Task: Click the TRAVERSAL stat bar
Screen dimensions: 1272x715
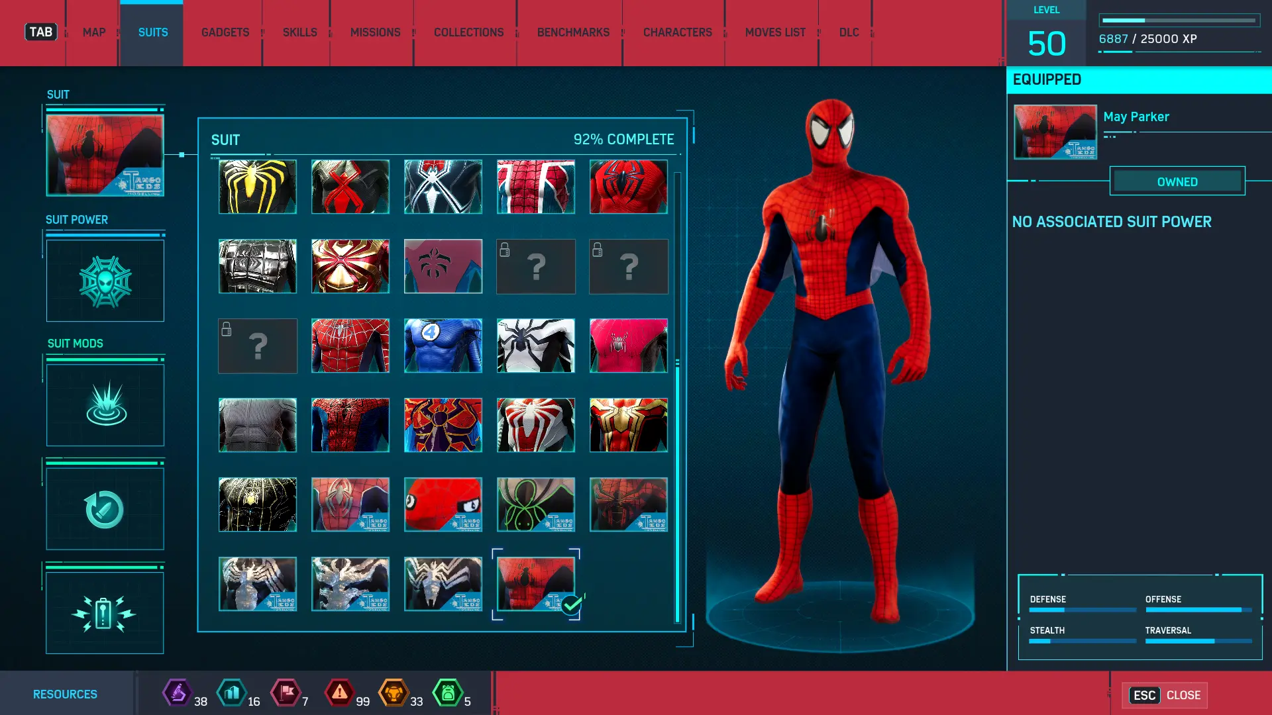Action: pos(1198,641)
